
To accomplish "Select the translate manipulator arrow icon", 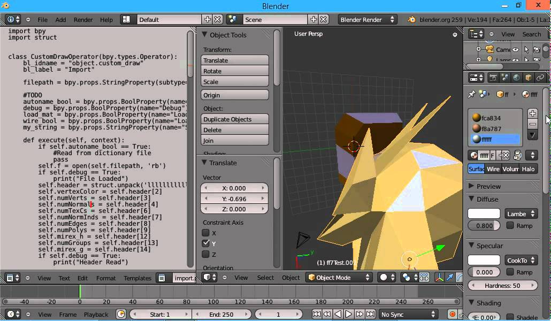I will 450,278.
